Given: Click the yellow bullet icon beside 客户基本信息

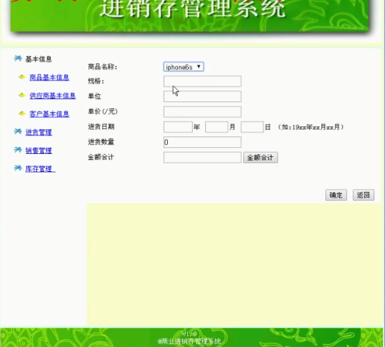Looking at the screenshot, I should (x=22, y=113).
